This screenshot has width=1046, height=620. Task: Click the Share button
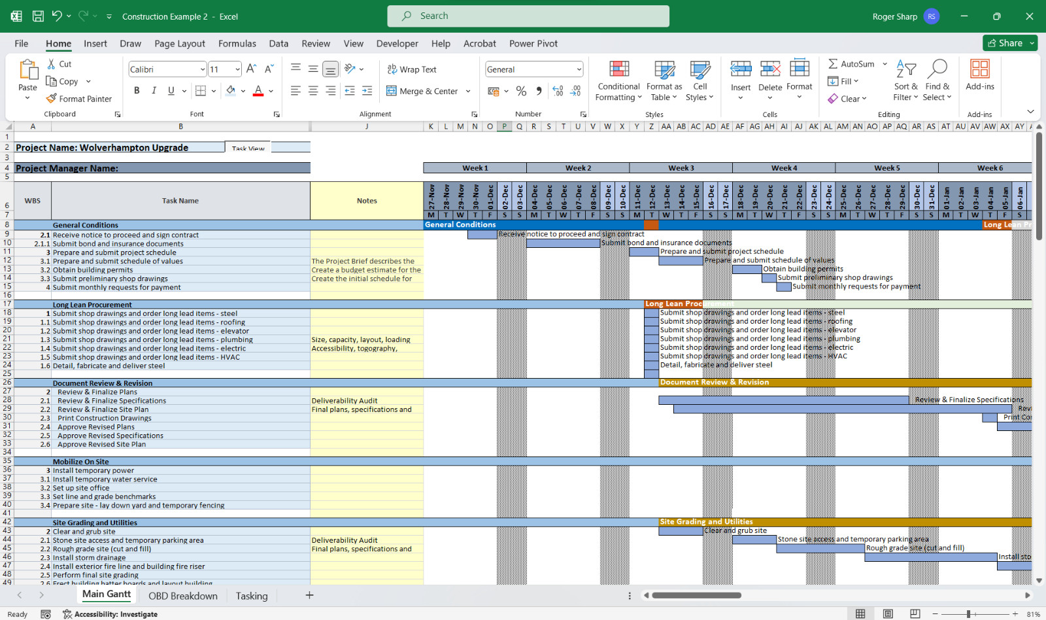click(x=1010, y=43)
